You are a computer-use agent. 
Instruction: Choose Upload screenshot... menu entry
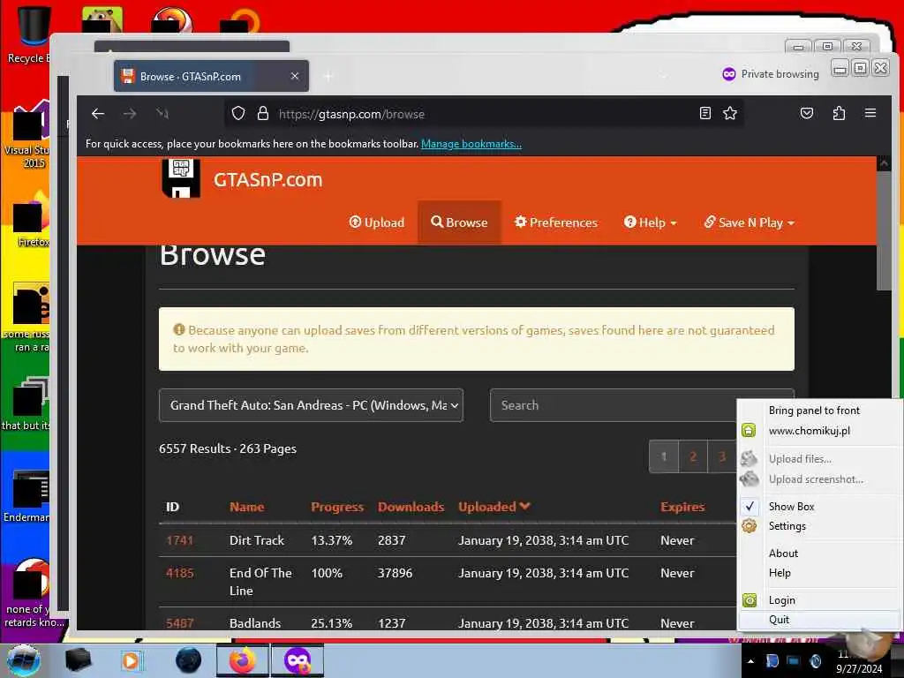816,479
